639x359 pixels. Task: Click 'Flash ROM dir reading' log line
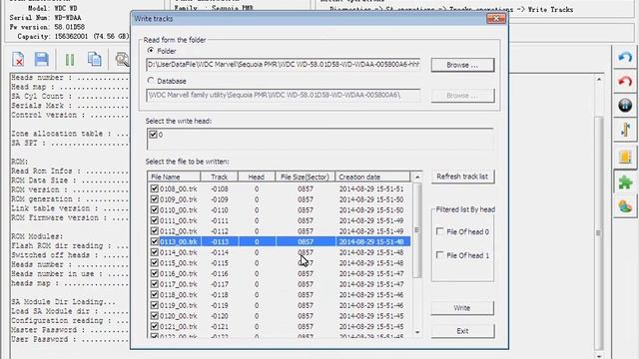(70, 246)
